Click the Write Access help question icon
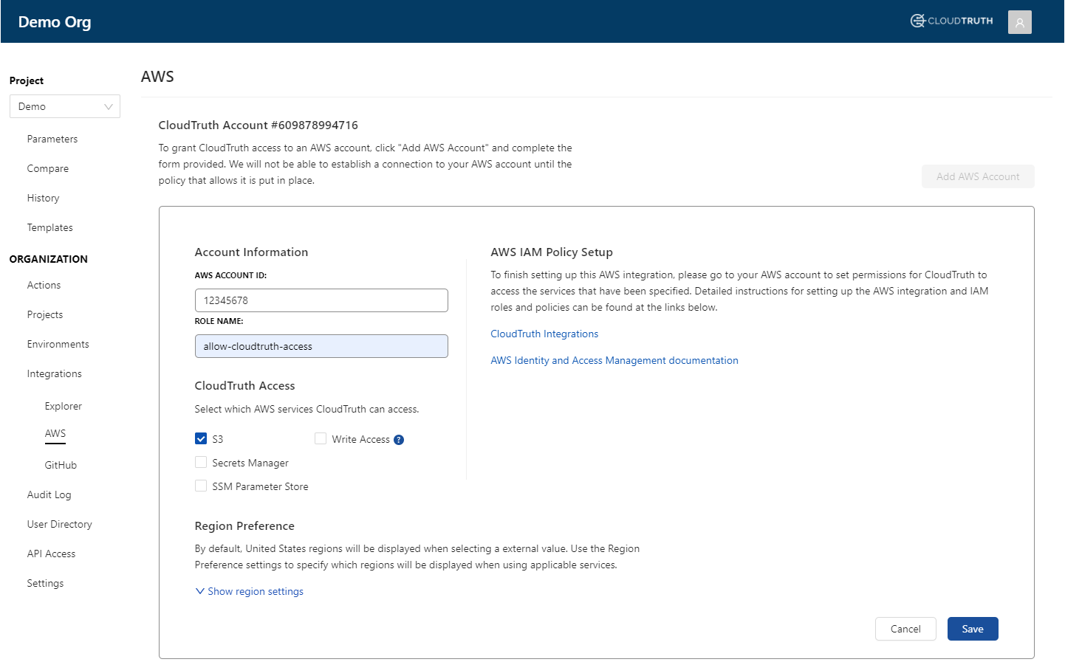This screenshot has width=1065, height=662. point(399,440)
